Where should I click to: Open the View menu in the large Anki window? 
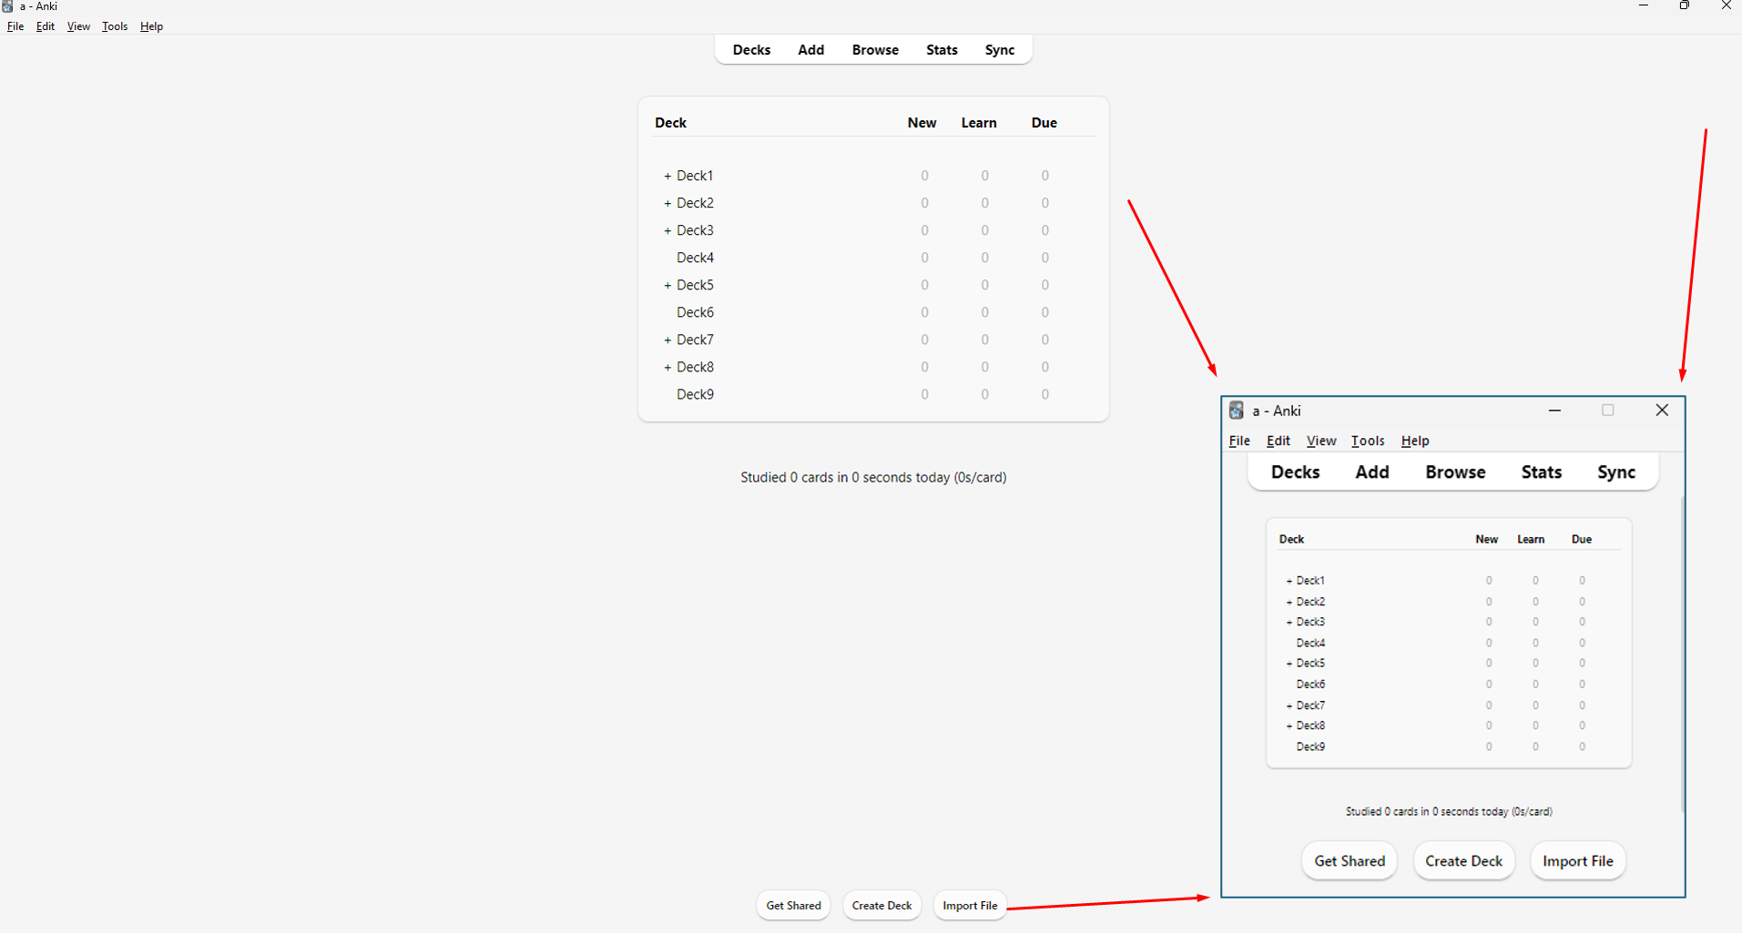click(x=78, y=26)
